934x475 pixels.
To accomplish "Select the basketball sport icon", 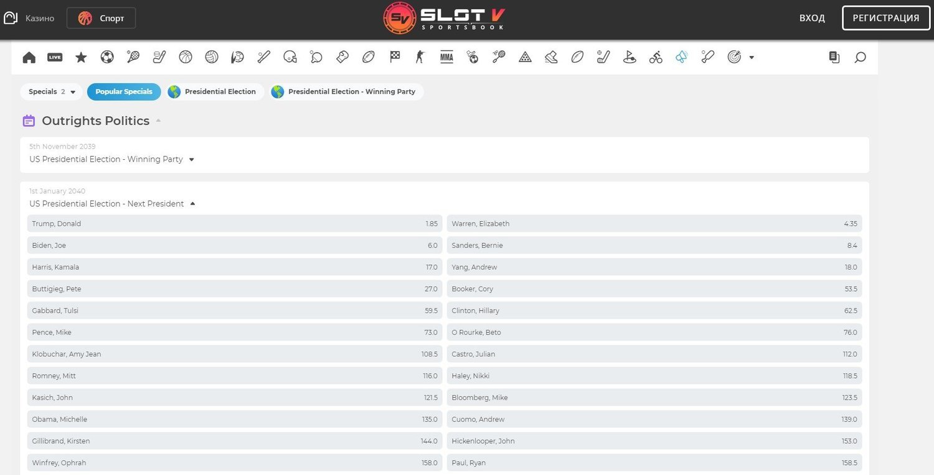I will [x=186, y=57].
